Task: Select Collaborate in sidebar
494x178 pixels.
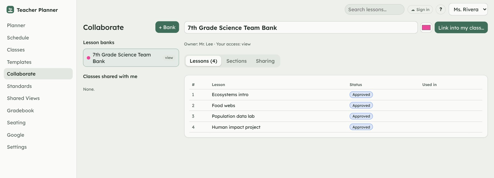Action: pos(38,74)
